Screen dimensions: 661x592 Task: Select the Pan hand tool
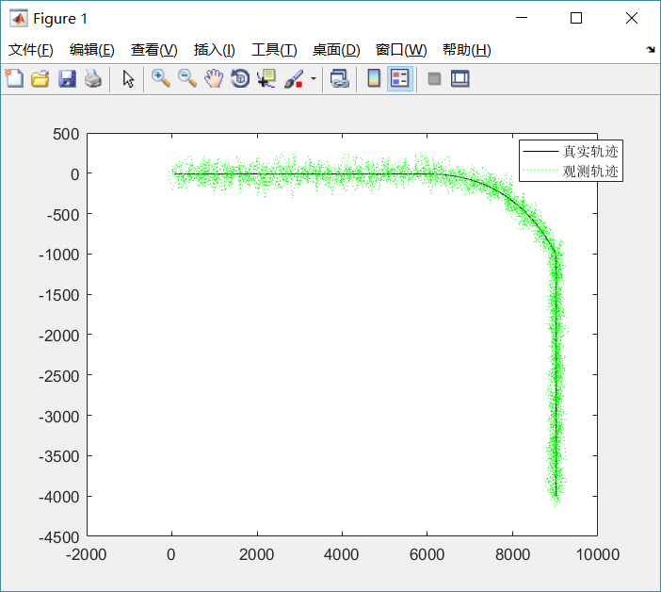click(x=214, y=79)
